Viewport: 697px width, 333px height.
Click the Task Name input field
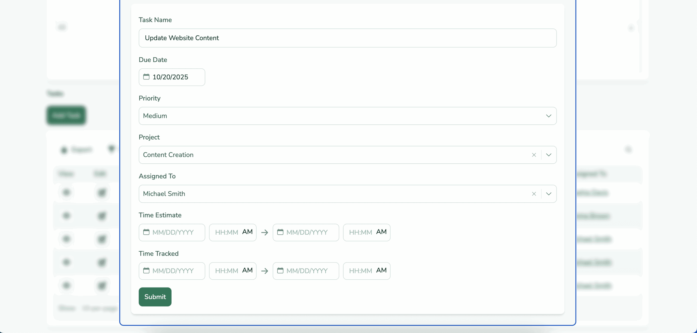pyautogui.click(x=347, y=38)
